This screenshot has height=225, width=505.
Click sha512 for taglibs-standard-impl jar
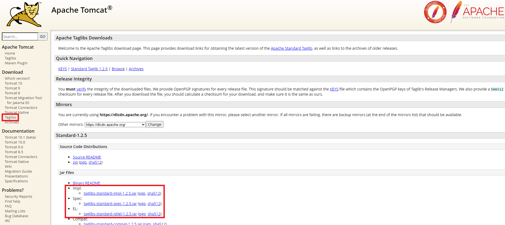[x=154, y=193]
